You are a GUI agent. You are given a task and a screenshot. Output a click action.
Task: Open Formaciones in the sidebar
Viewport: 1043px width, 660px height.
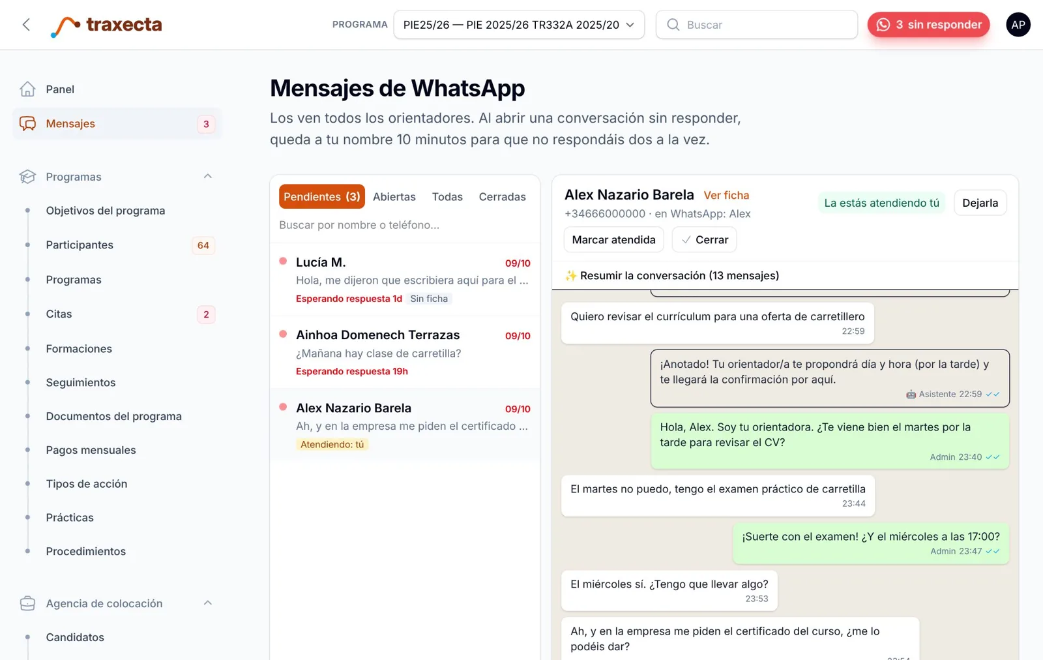tap(79, 349)
